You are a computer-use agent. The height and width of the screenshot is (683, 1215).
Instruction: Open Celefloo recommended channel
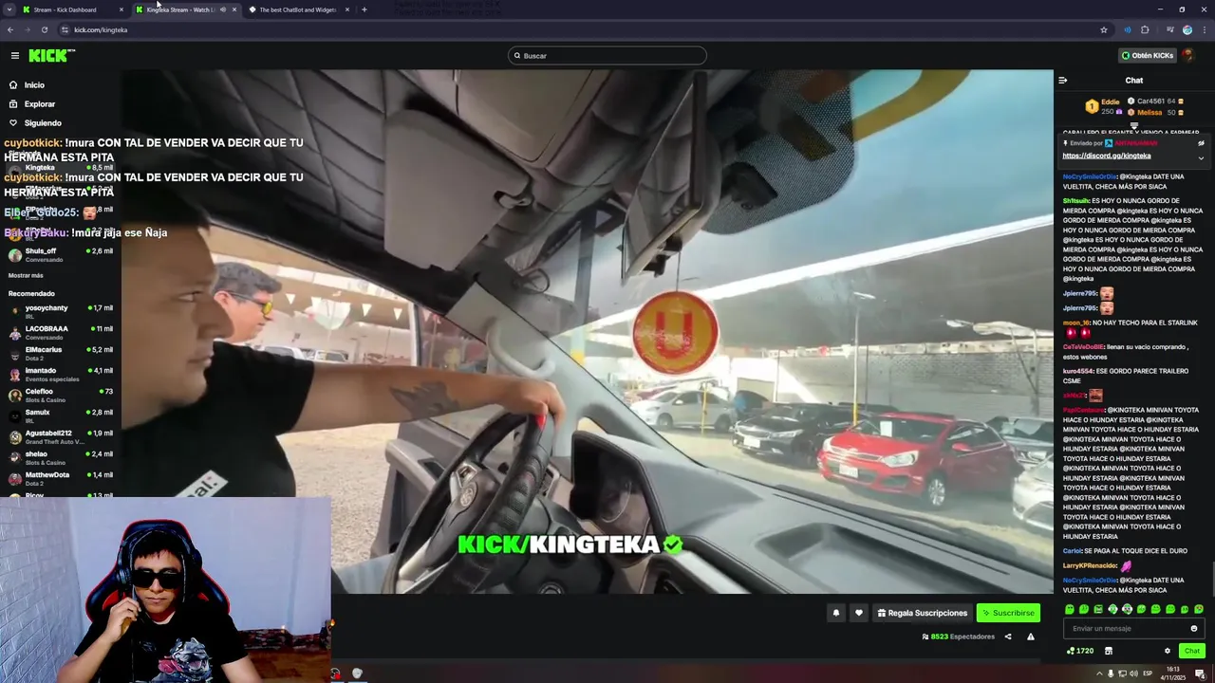coord(61,395)
